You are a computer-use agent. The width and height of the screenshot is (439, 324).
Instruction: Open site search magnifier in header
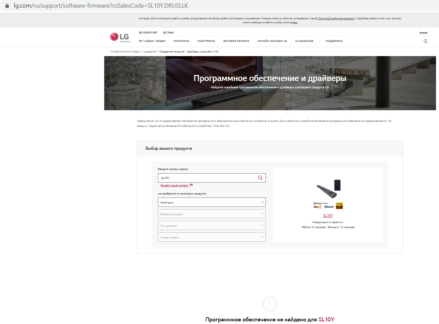point(425,41)
